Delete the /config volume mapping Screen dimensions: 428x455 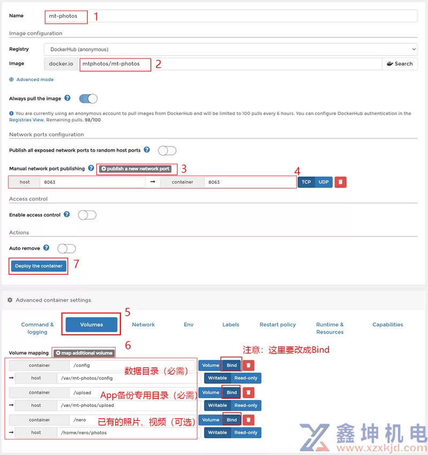coord(248,365)
